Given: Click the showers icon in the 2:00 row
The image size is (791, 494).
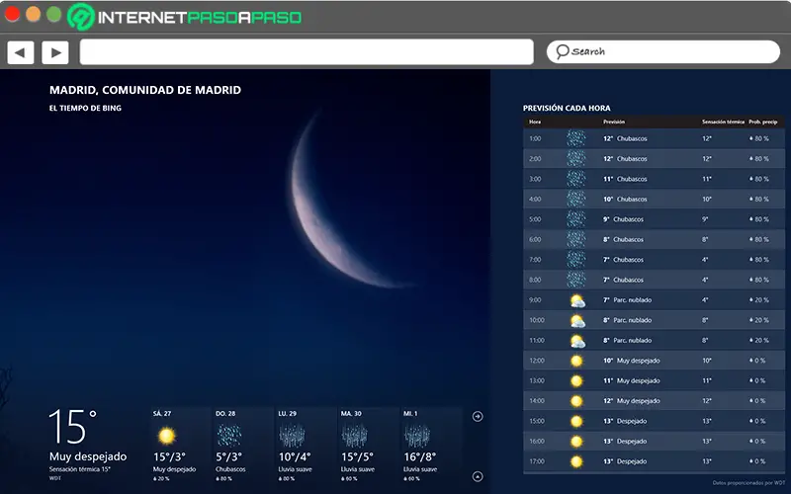Looking at the screenshot, I should (x=576, y=158).
